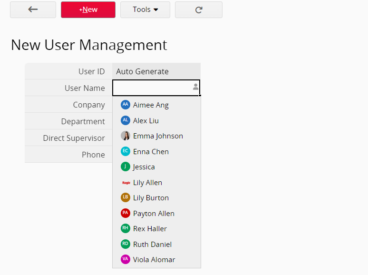Pick Emma Johnson as user name
Viewport: 368px width, 275px height.
pyautogui.click(x=156, y=136)
